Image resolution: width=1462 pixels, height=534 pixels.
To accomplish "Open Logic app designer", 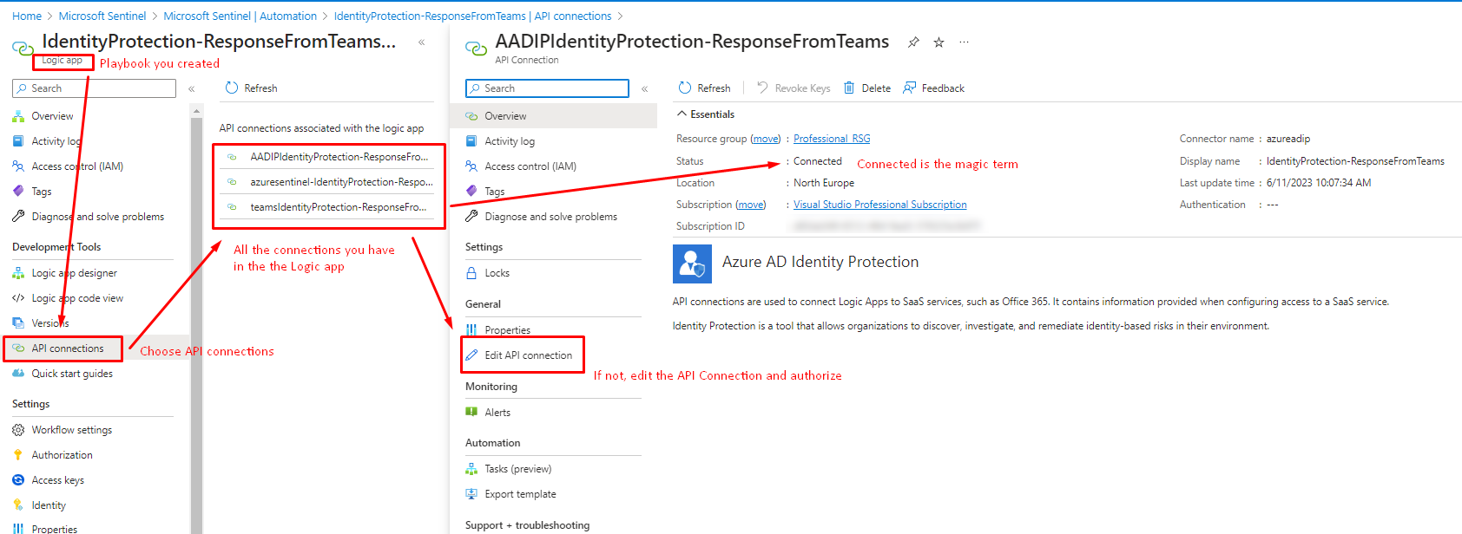I will click(74, 273).
